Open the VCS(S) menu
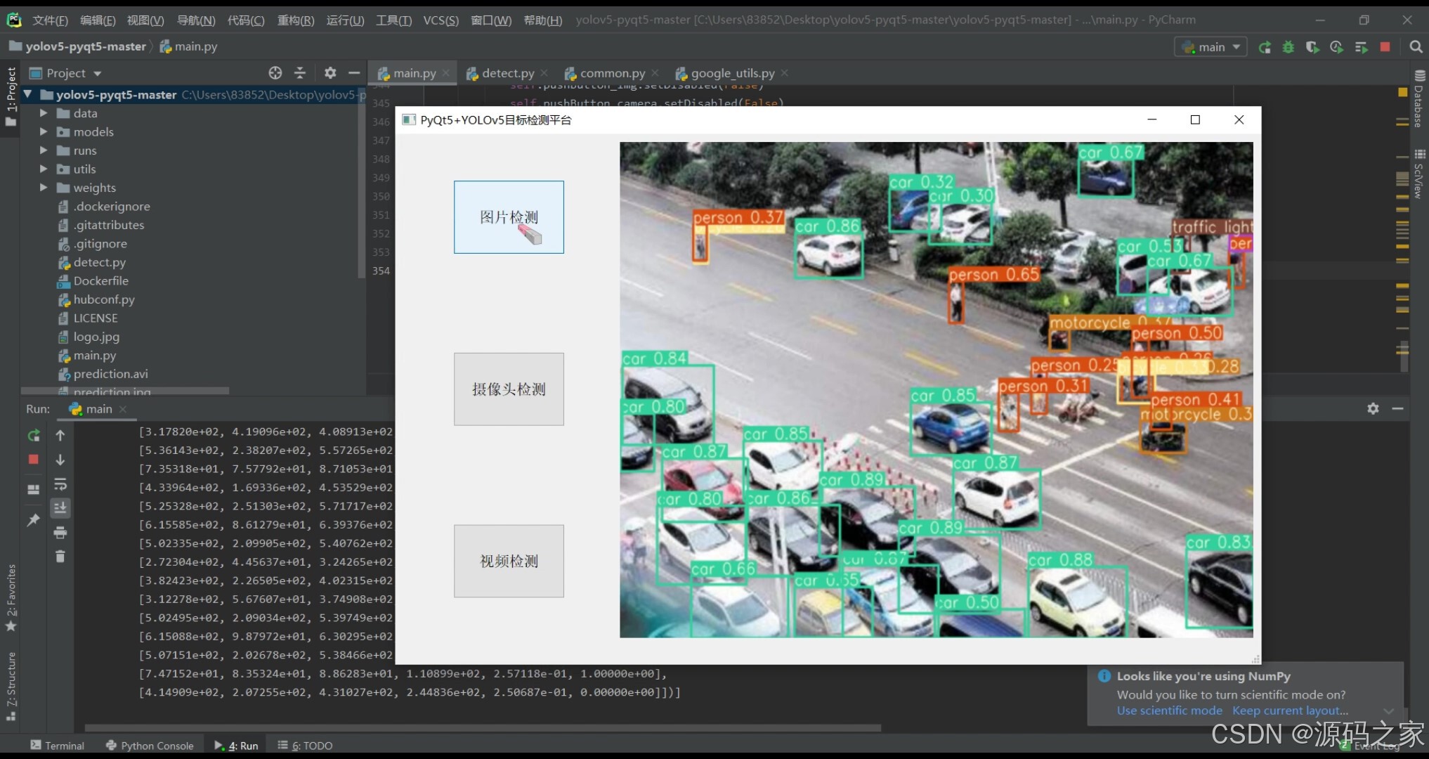The width and height of the screenshot is (1429, 759). click(x=441, y=20)
